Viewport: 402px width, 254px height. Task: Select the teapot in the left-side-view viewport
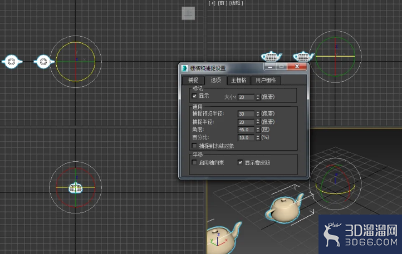click(76, 188)
